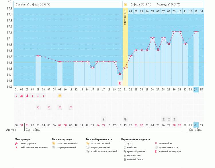Screen dimensions: 215x168
Task: Click the 'слабоположительный' pregnancy test legend icon
Action: click(87, 151)
